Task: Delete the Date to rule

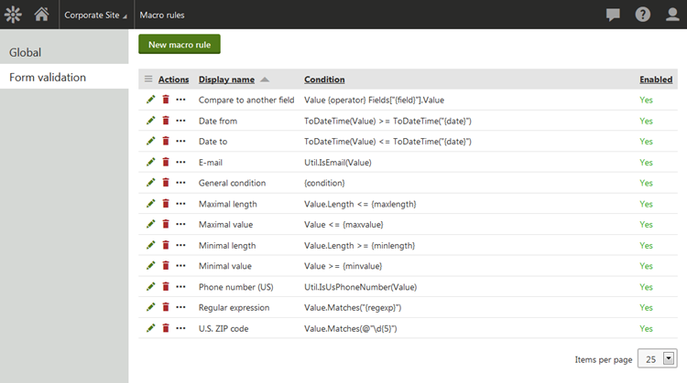Action: [x=166, y=141]
